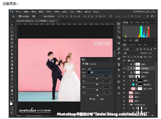This screenshot has height=119, width=161.
Task: Open the 文件(F) menu
Action: tap(19, 12)
